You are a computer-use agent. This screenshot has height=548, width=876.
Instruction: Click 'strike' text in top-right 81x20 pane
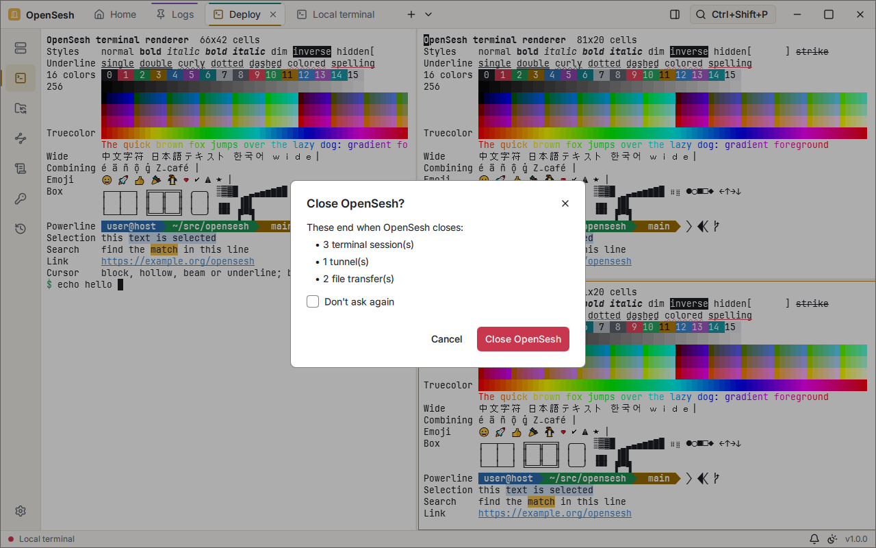click(x=812, y=51)
